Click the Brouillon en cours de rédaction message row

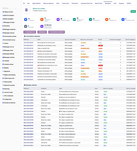79,97
